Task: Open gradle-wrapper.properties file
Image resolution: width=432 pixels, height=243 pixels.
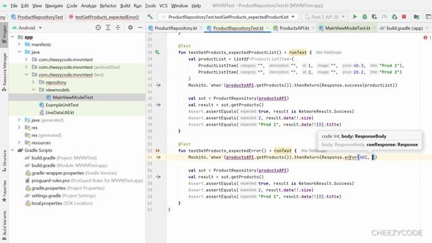Action: (74, 173)
